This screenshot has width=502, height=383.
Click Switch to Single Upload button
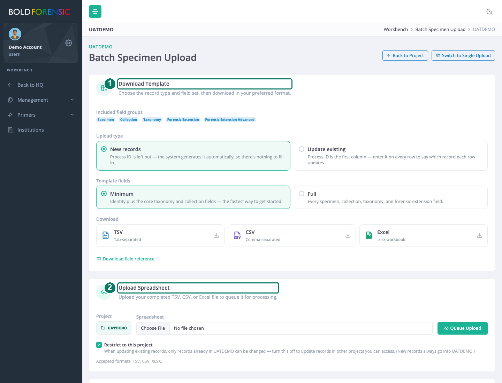click(x=463, y=55)
